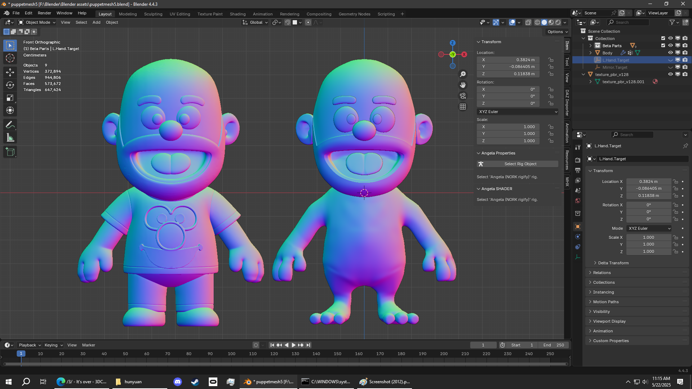Open the Physics properties tab
This screenshot has width=692, height=389.
coord(578,237)
